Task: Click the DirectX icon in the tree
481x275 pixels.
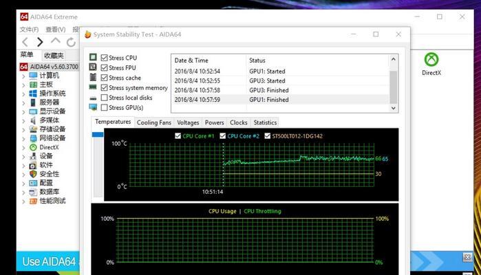Action: [x=33, y=147]
